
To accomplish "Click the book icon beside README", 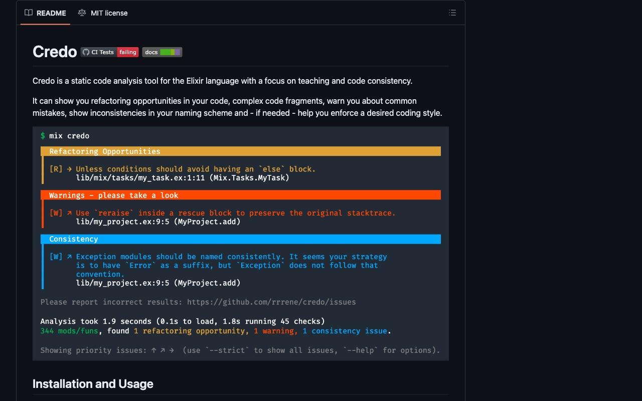I will (x=29, y=13).
